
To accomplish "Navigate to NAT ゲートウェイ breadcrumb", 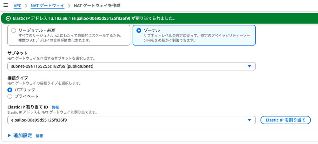I will click(x=47, y=6).
